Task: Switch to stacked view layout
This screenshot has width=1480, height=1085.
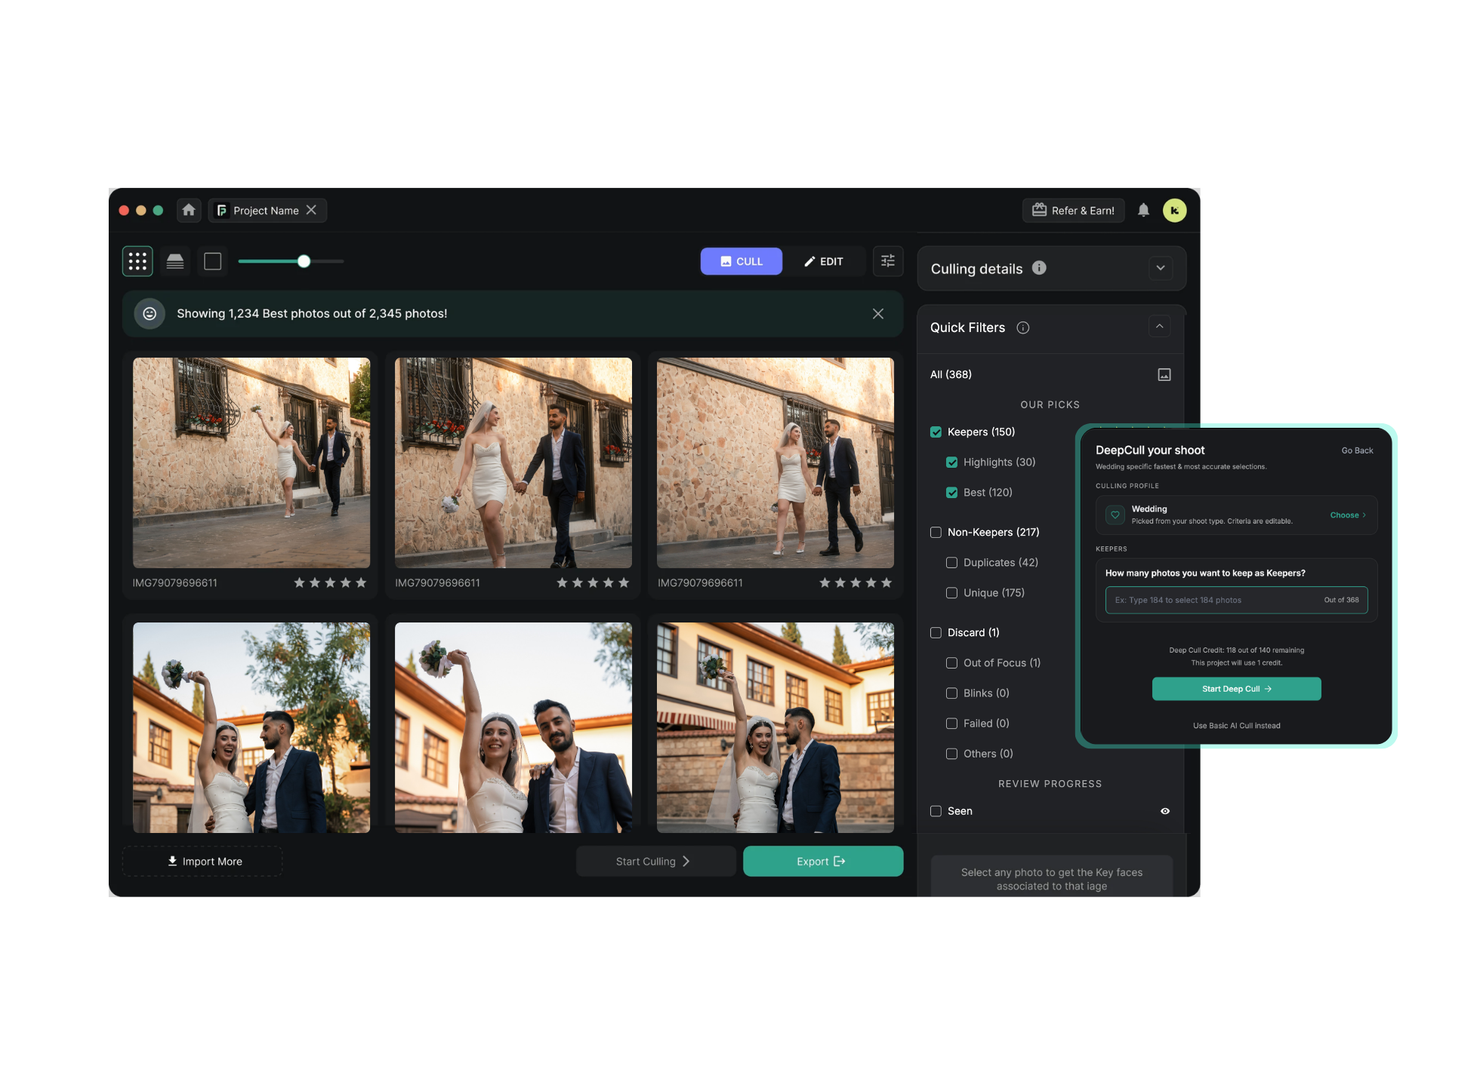Action: point(175,261)
